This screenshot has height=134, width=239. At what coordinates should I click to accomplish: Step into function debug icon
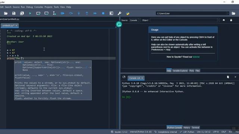pos(79,13)
